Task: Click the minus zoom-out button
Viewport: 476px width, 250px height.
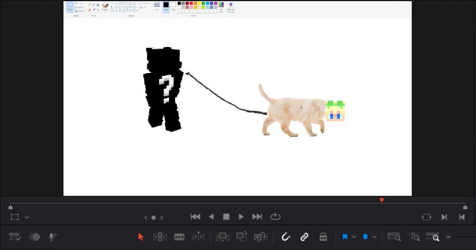Action: tap(448, 237)
